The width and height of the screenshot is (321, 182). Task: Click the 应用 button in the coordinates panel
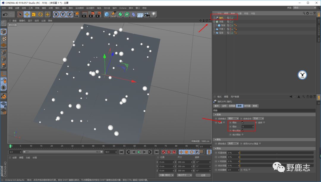tap(203, 175)
